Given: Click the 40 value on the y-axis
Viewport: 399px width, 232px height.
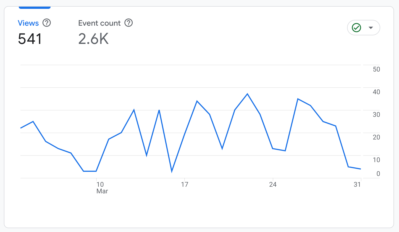Looking at the screenshot, I should [376, 92].
